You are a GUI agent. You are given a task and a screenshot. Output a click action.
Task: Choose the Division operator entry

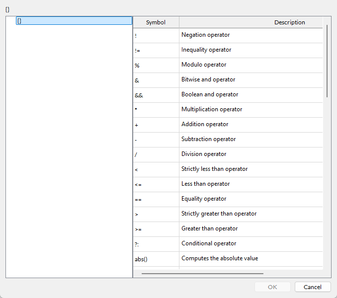pos(204,154)
